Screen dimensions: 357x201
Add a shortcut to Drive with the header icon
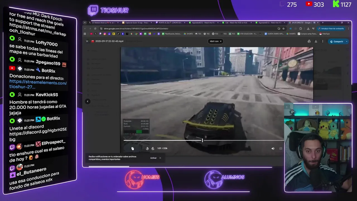pyautogui.click(x=309, y=41)
